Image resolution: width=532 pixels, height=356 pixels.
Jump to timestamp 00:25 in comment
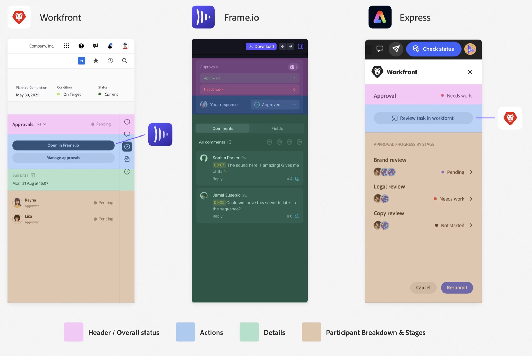click(219, 202)
